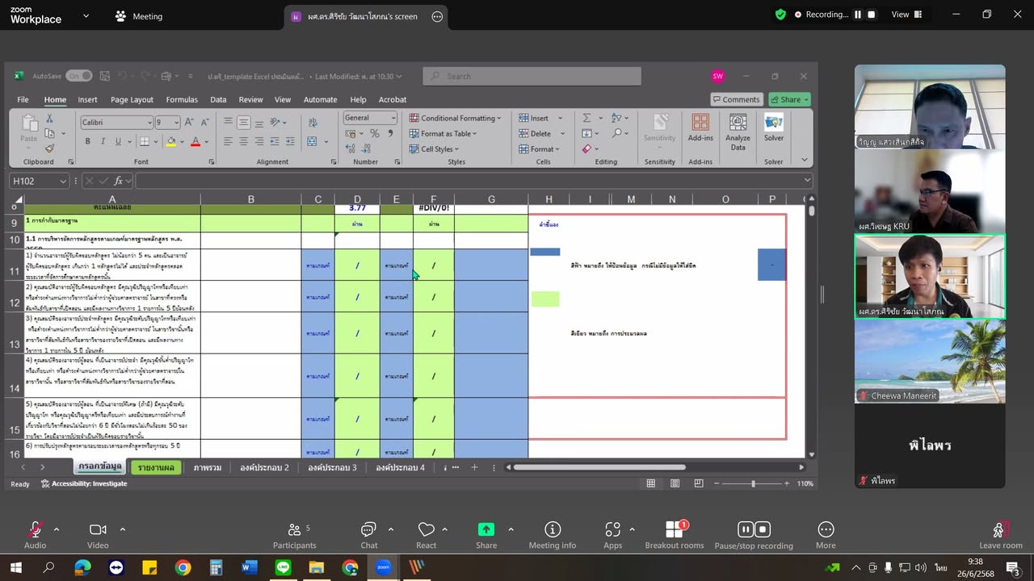Image resolution: width=1034 pixels, height=581 pixels.
Task: Open Zoom Meeting info
Action: click(x=553, y=535)
